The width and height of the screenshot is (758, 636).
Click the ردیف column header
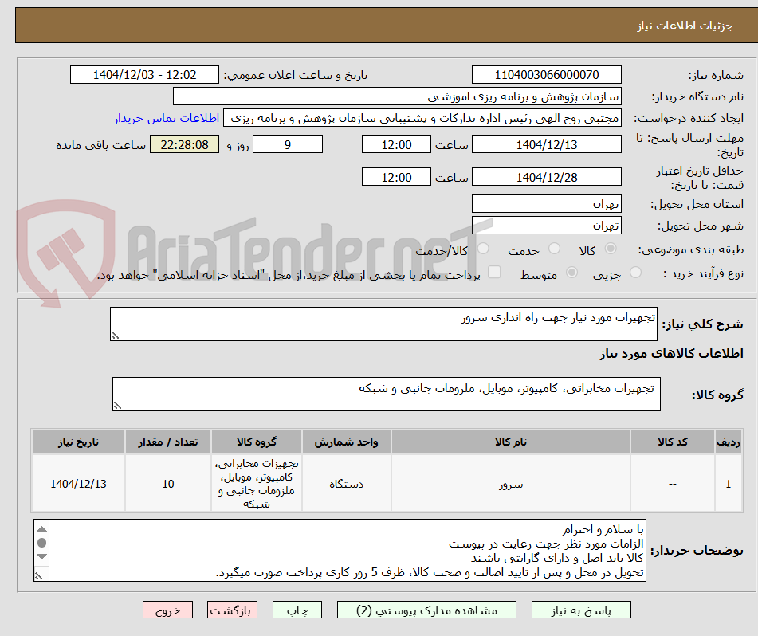pyautogui.click(x=729, y=442)
